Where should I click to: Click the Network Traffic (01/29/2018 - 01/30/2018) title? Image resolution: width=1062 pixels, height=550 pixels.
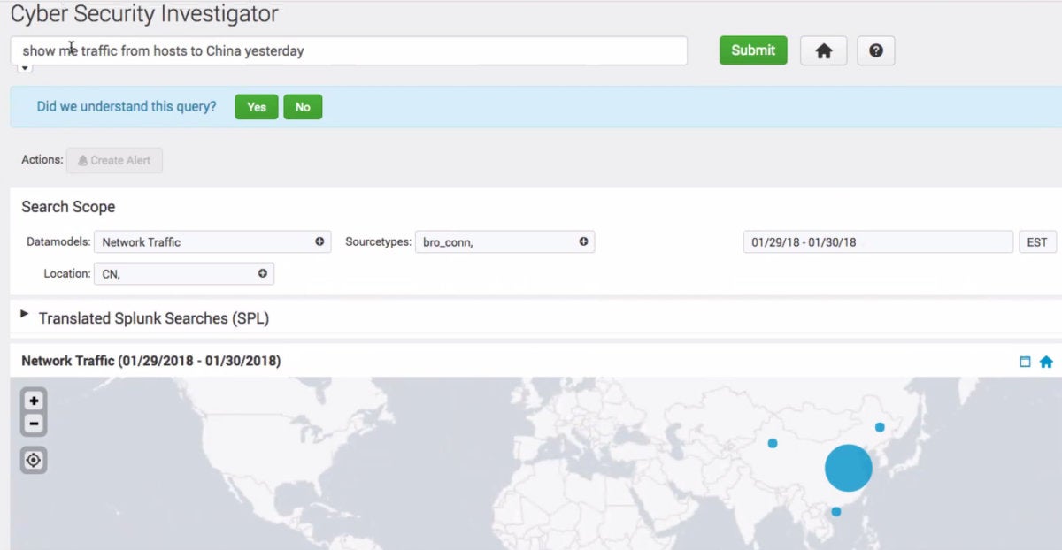click(x=150, y=361)
